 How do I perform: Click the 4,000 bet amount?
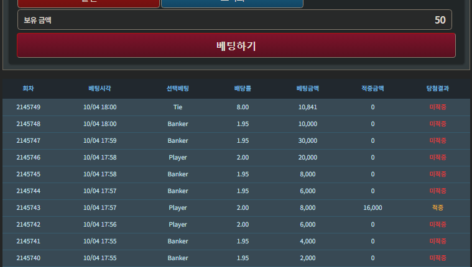tap(308, 242)
